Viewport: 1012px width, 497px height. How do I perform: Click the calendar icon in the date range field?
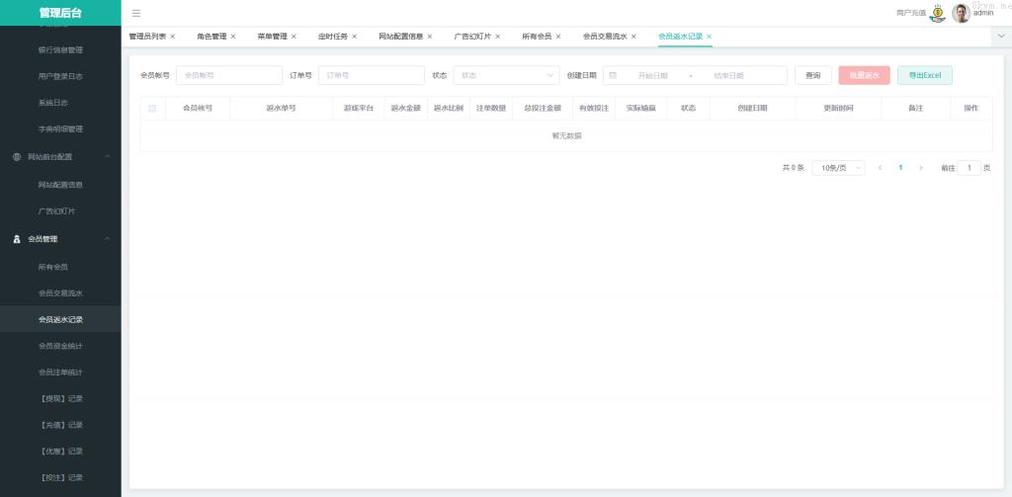(613, 75)
